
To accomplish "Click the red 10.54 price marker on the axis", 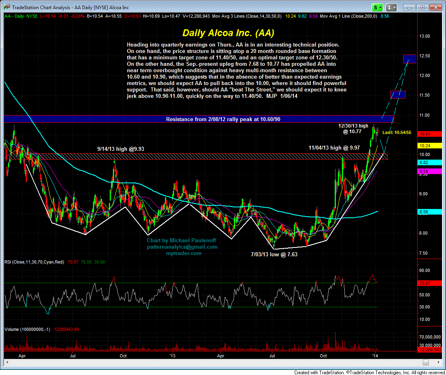I will 429,134.
